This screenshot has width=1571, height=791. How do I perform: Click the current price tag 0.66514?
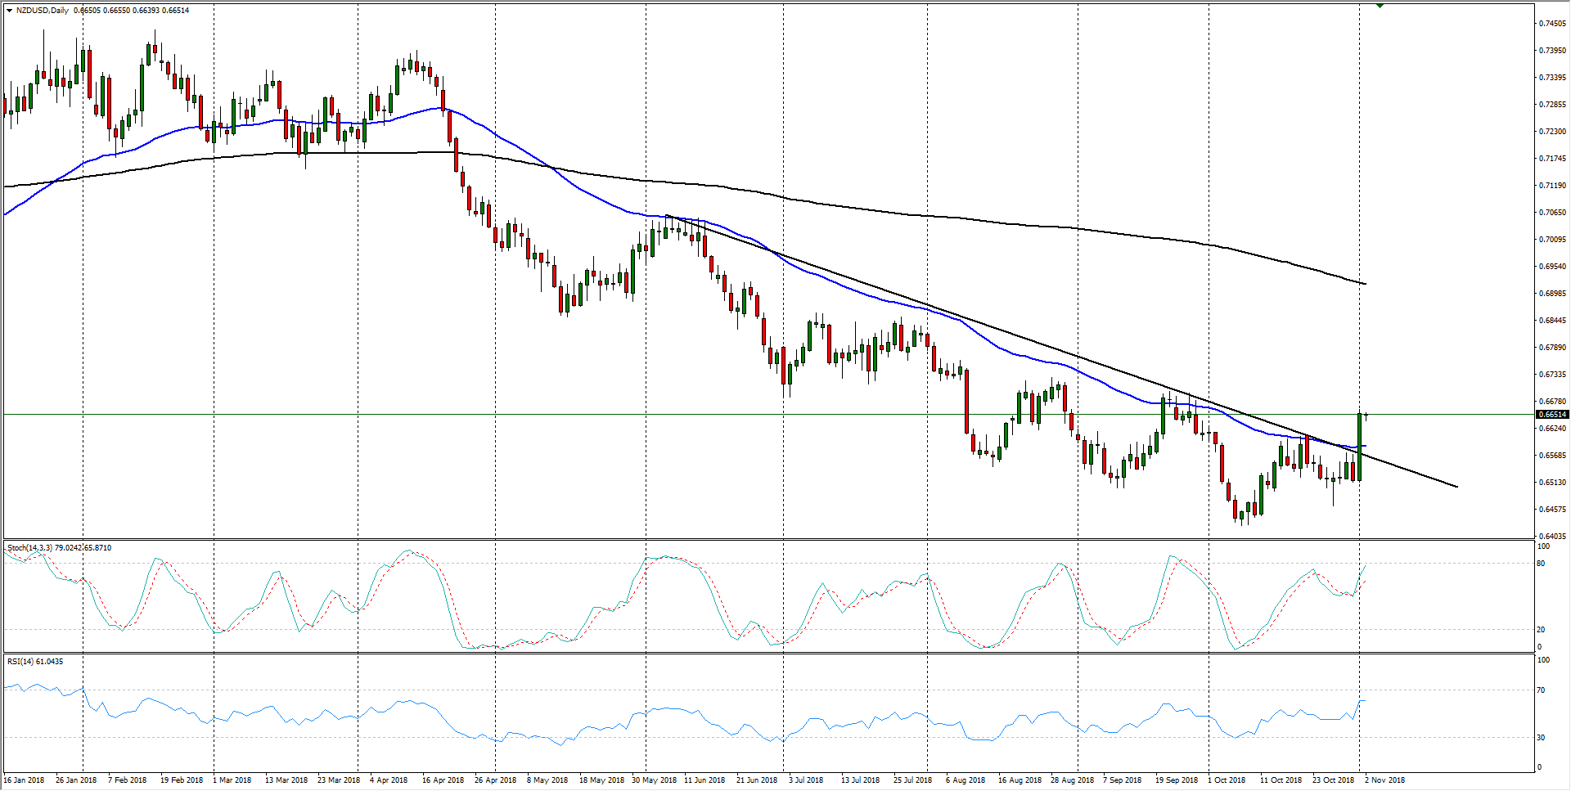click(x=1551, y=415)
